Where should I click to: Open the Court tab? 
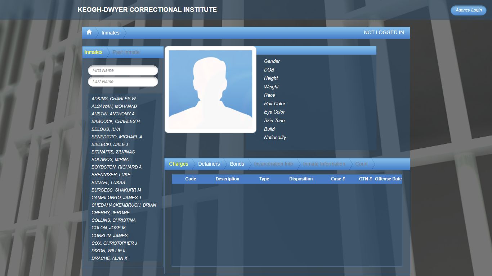[x=361, y=164]
